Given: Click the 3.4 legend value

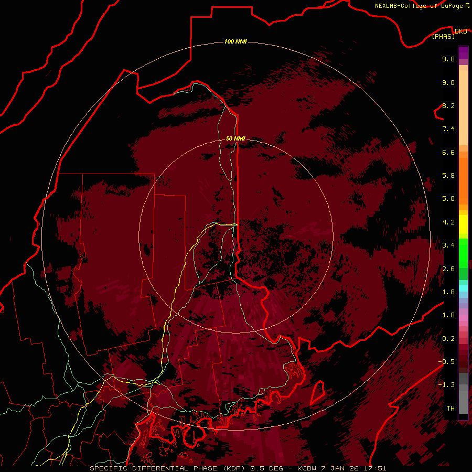Looking at the screenshot, I should coord(448,245).
